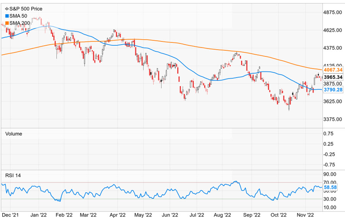Click the Feb '22 date axis label
345x218 pixels.
click(x=64, y=215)
